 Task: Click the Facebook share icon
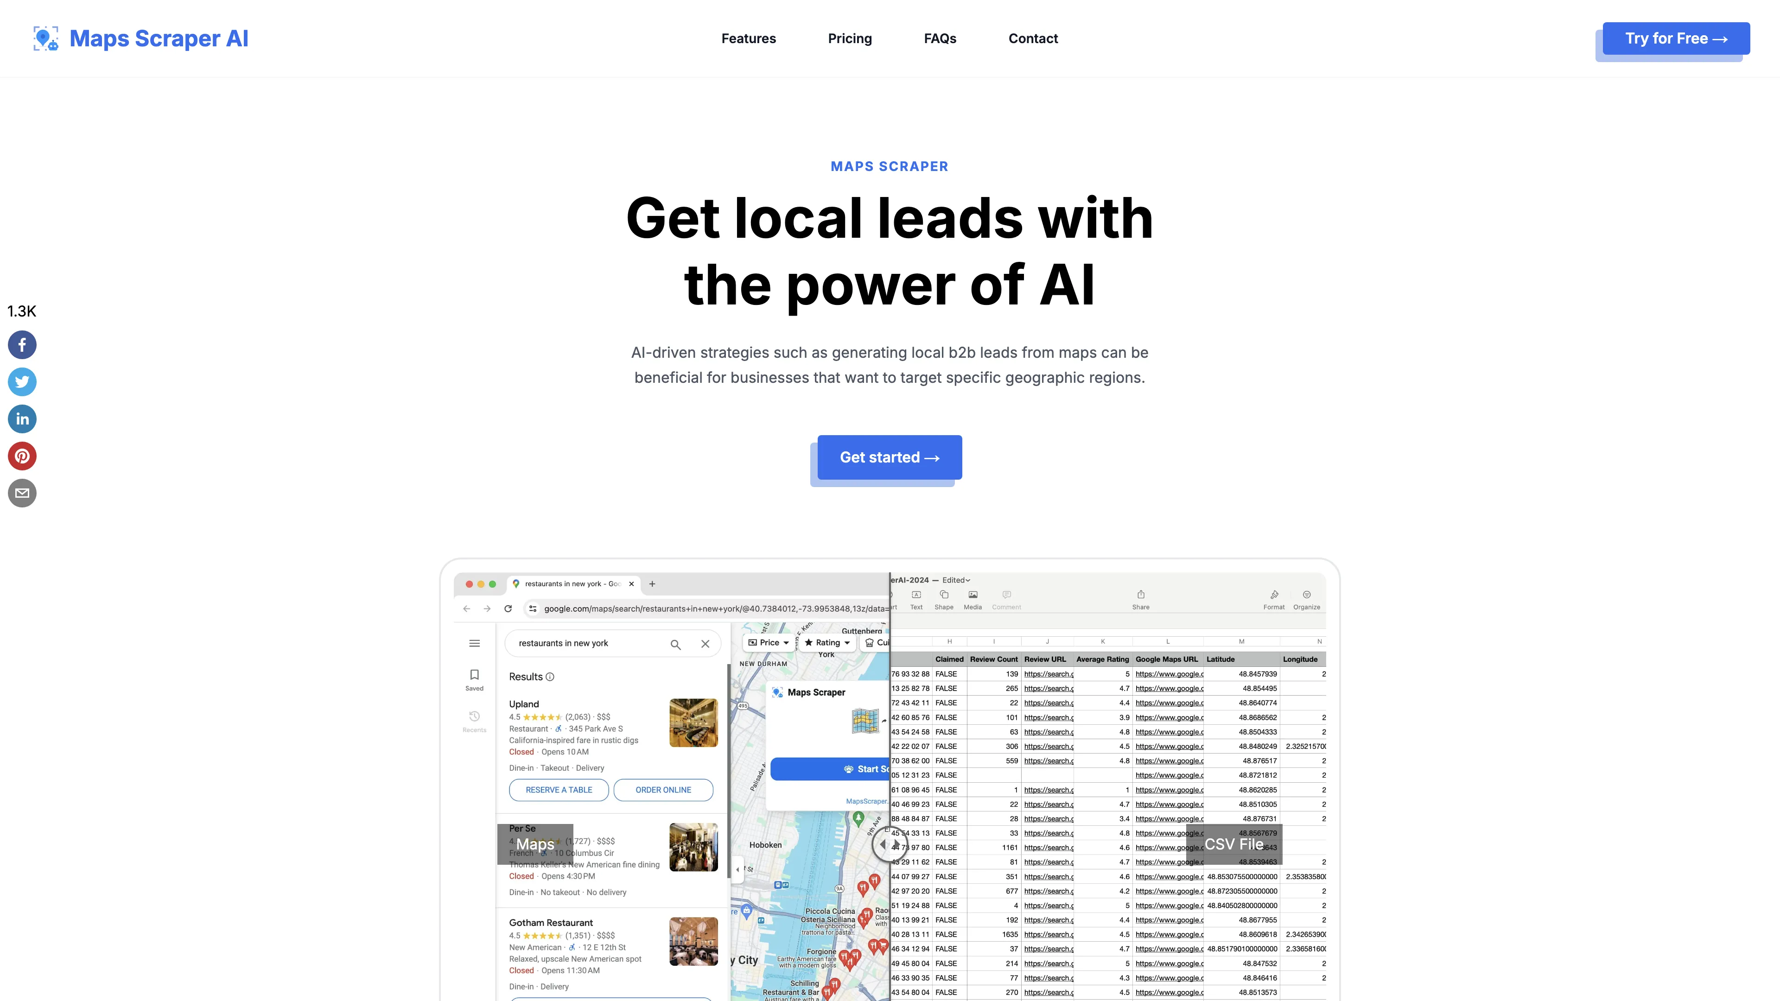coord(22,345)
